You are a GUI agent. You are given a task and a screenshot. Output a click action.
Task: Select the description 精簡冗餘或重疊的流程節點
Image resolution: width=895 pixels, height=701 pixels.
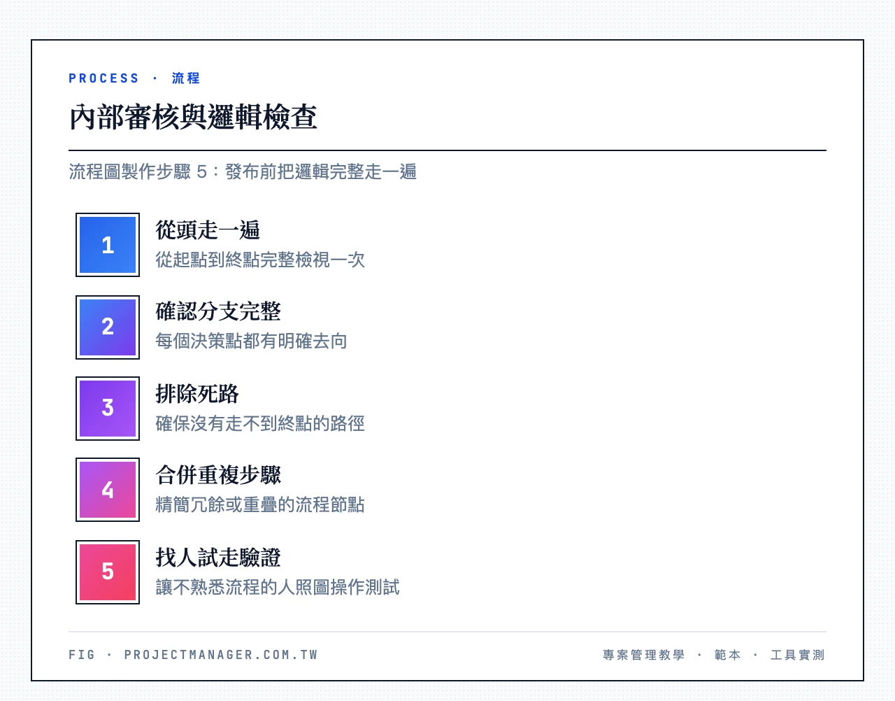click(x=260, y=505)
